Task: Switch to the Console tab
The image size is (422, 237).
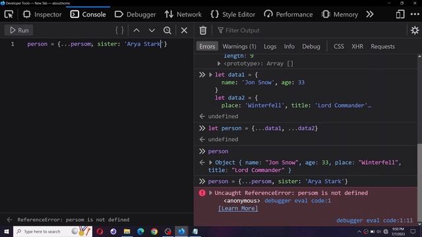Action: pyautogui.click(x=88, y=14)
